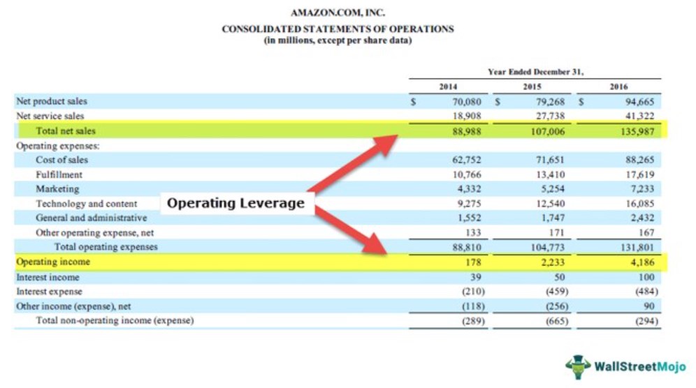696x388 pixels.
Task: Click the 'Net product sales' row label
Action: click(52, 101)
